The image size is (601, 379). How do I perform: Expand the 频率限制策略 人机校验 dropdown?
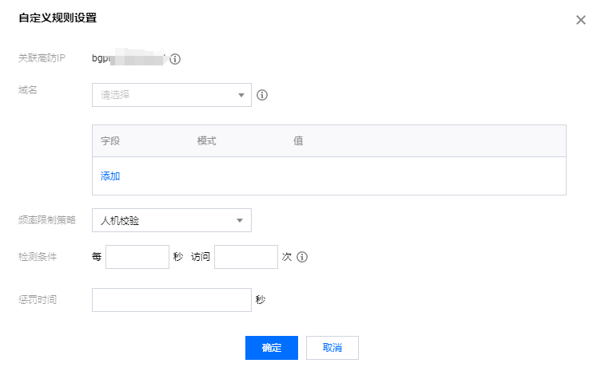point(172,220)
